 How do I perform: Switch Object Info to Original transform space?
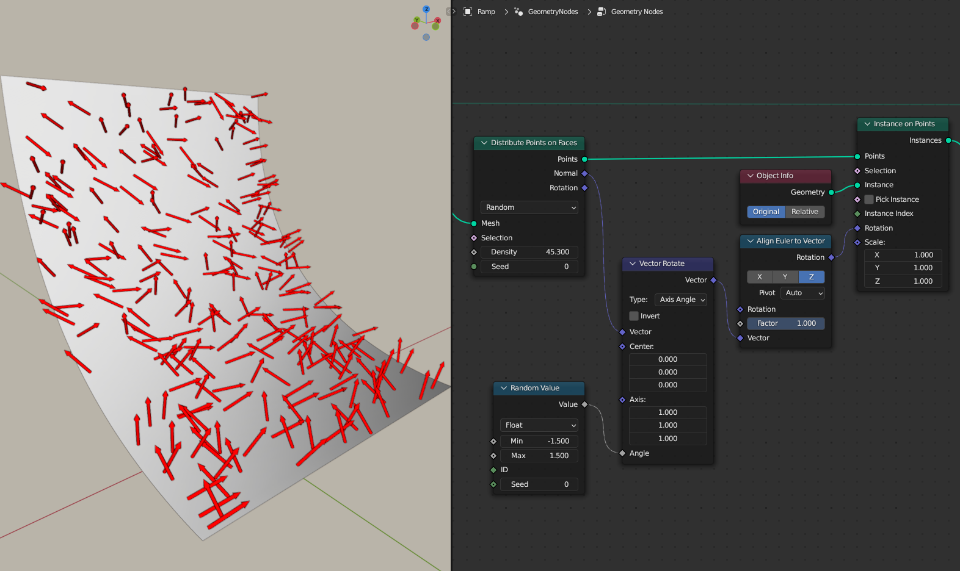766,212
